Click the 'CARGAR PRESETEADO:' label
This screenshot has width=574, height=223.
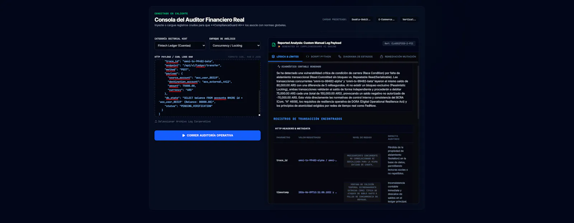point(334,19)
